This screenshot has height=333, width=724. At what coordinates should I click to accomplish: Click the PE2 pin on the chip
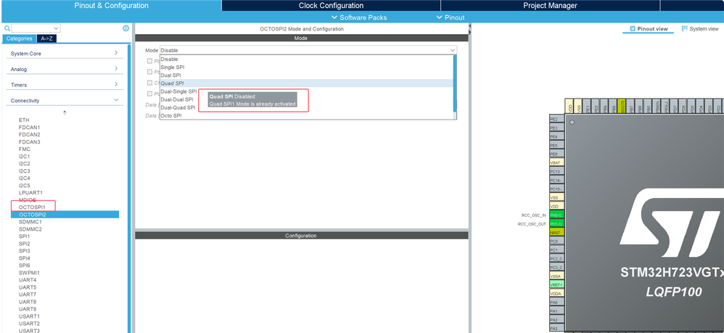click(556, 119)
